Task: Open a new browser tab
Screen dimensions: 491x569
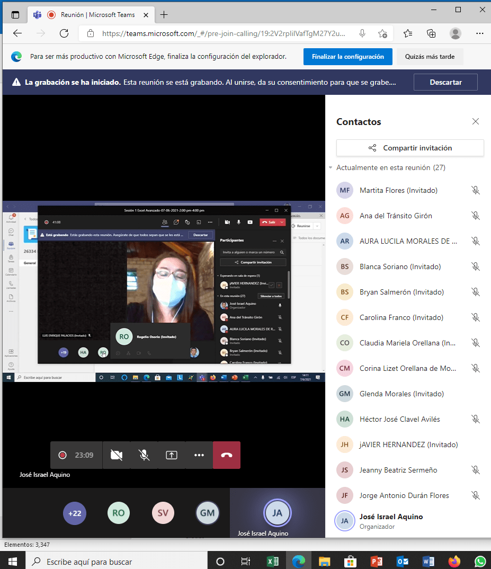Action: point(164,15)
